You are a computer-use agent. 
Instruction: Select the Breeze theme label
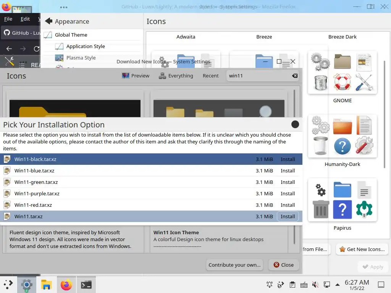(264, 37)
